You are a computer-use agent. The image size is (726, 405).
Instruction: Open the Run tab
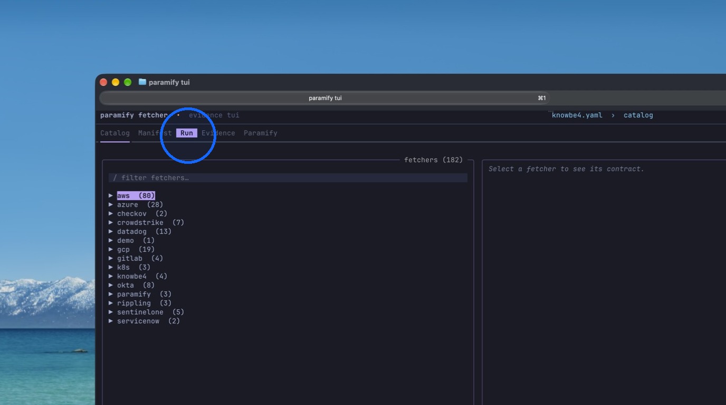pyautogui.click(x=187, y=133)
